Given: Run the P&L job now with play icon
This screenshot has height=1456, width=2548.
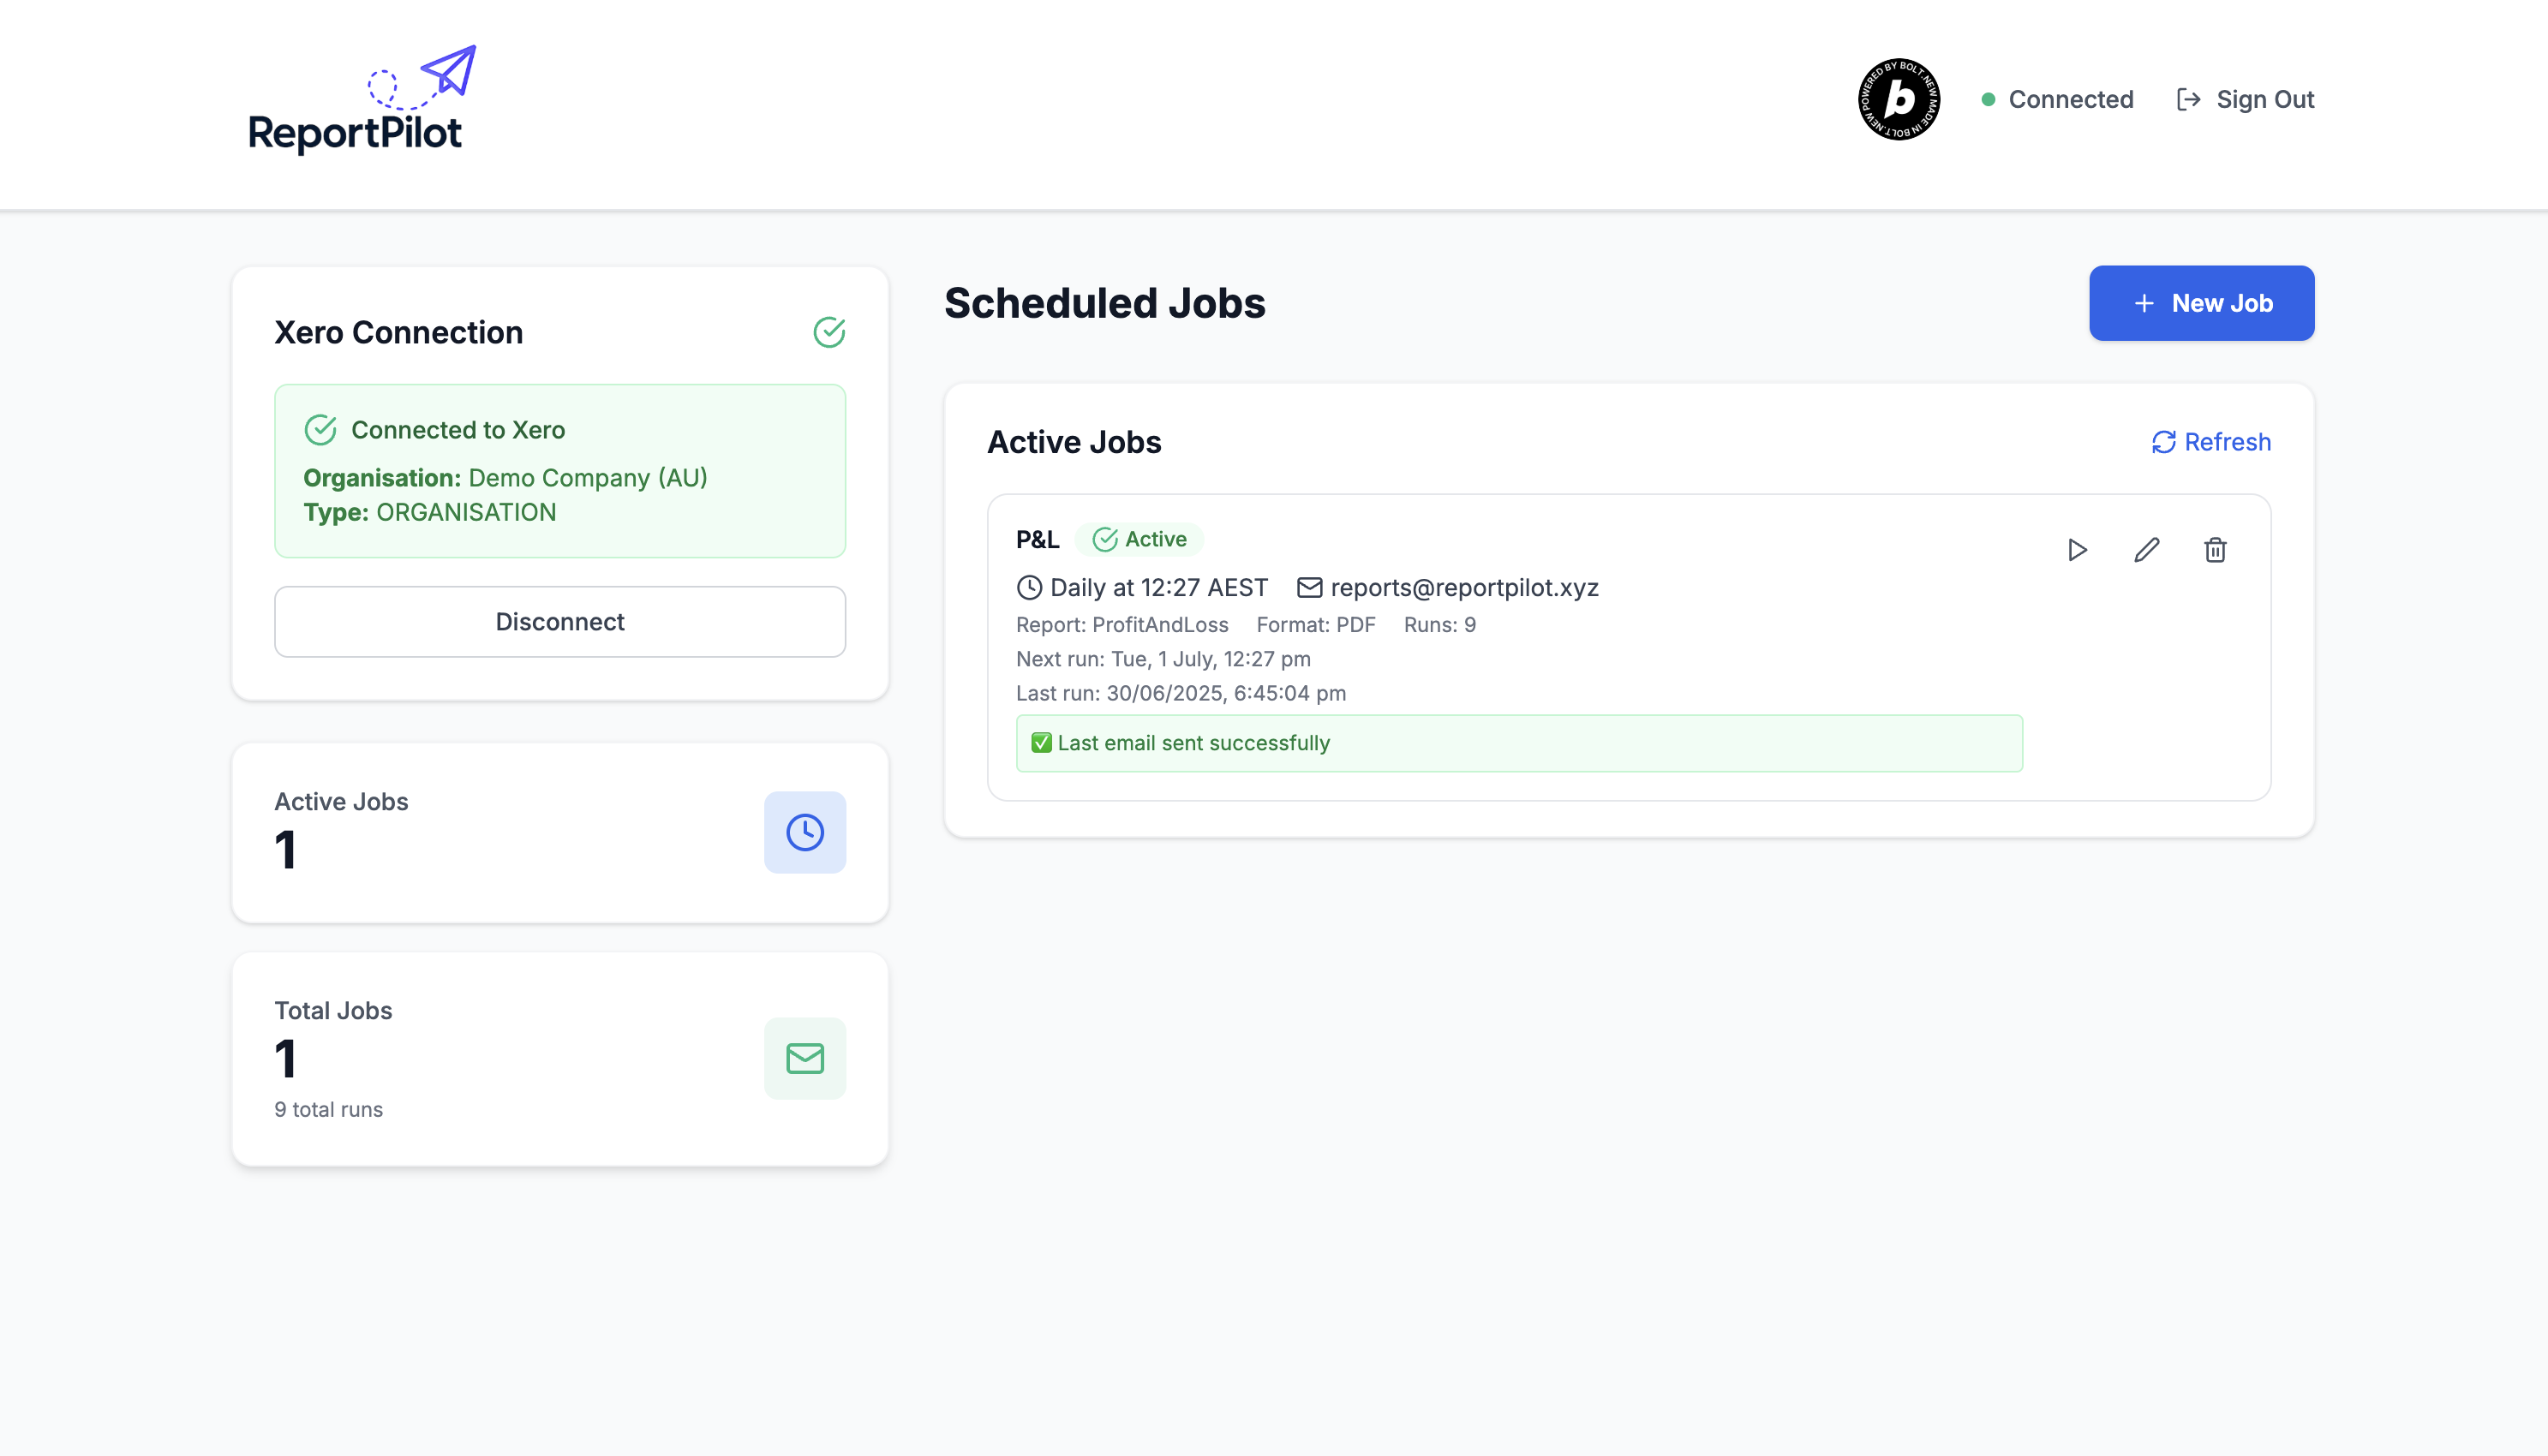Looking at the screenshot, I should click(x=2077, y=550).
